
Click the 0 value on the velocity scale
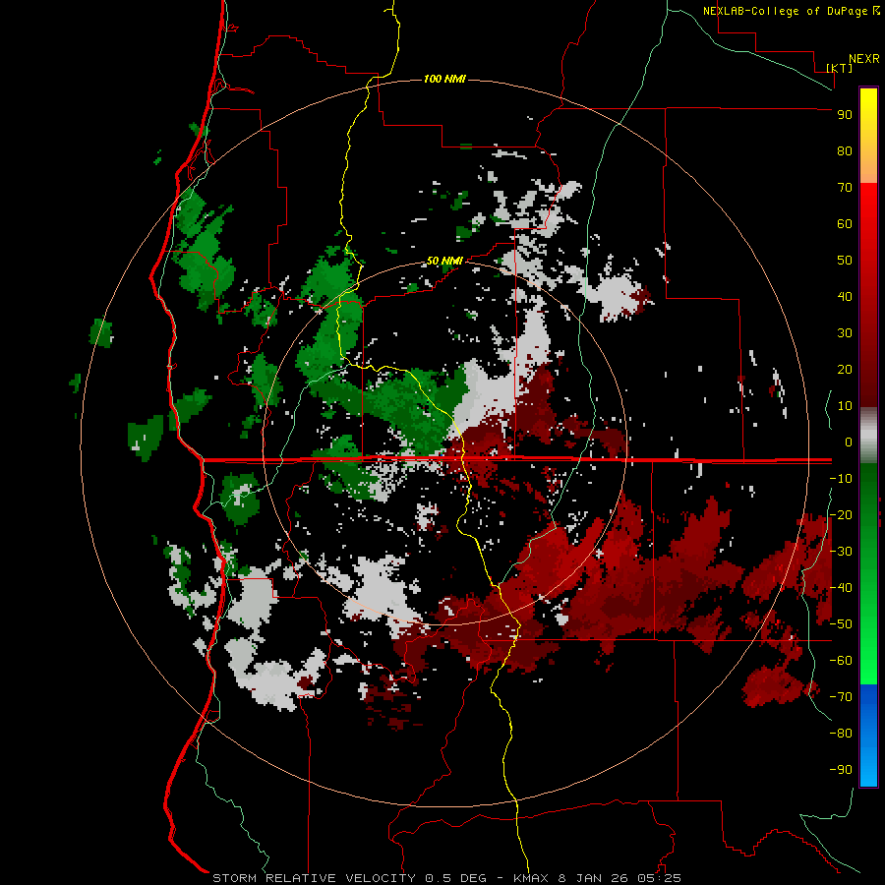(849, 442)
